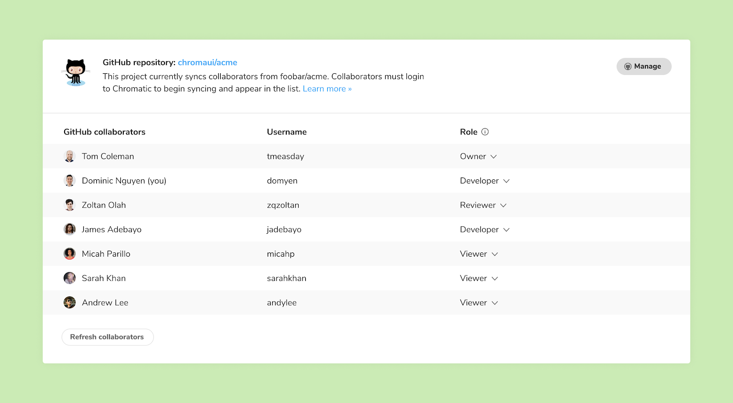This screenshot has width=733, height=403.
Task: Open Andrew Lee's Viewer role dropdown
Action: (479, 302)
